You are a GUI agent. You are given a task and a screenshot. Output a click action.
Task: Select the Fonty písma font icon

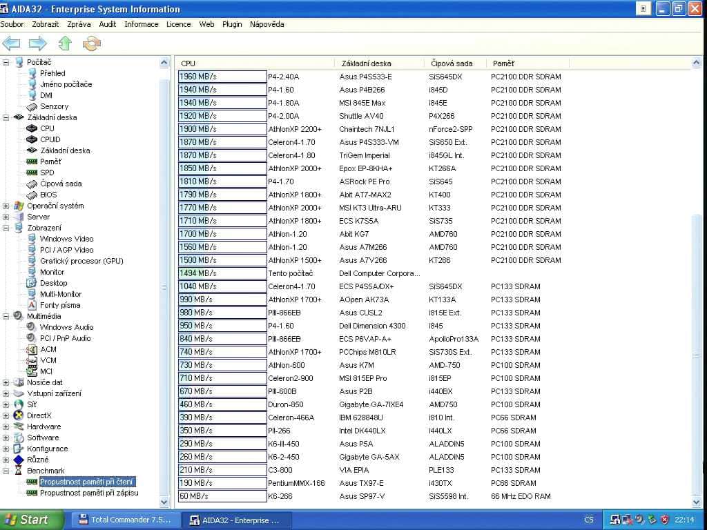tap(32, 304)
